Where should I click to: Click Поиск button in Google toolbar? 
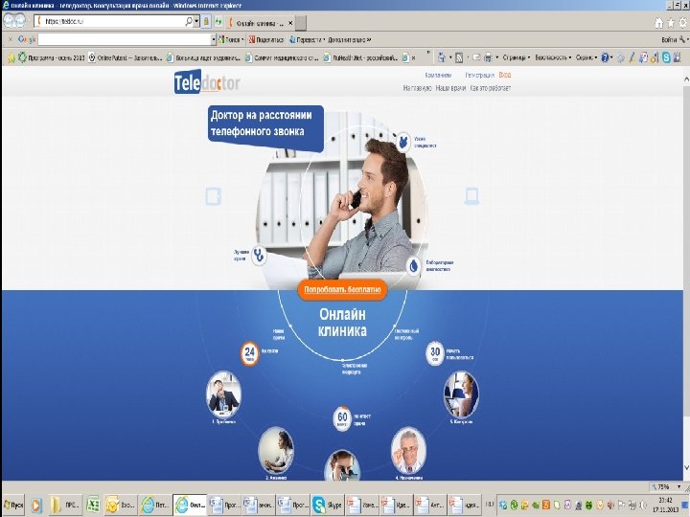(x=231, y=39)
